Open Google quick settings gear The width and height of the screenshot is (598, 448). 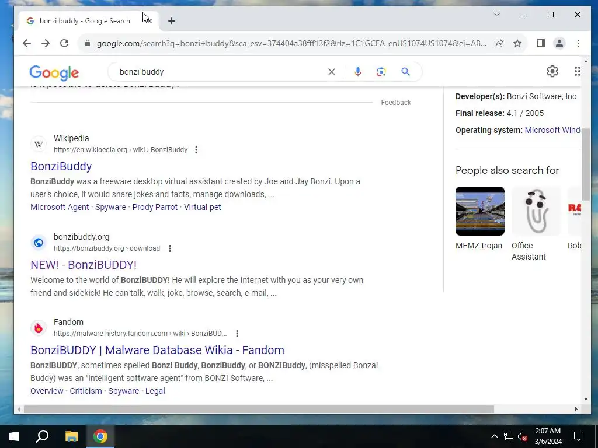552,71
